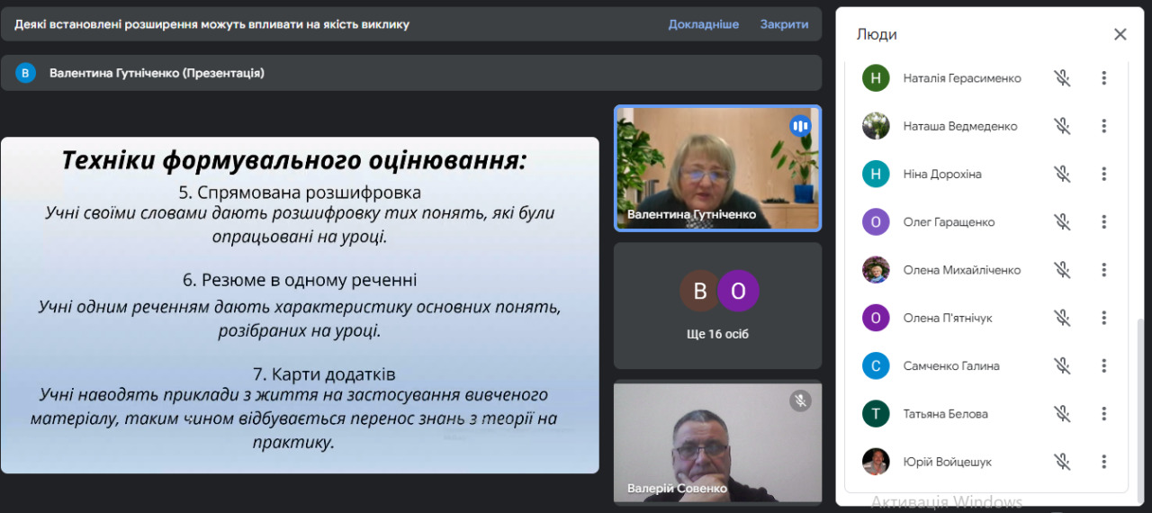The width and height of the screenshot is (1152, 513).
Task: Click Олег Гаращенко's purple avatar
Action: 876,221
